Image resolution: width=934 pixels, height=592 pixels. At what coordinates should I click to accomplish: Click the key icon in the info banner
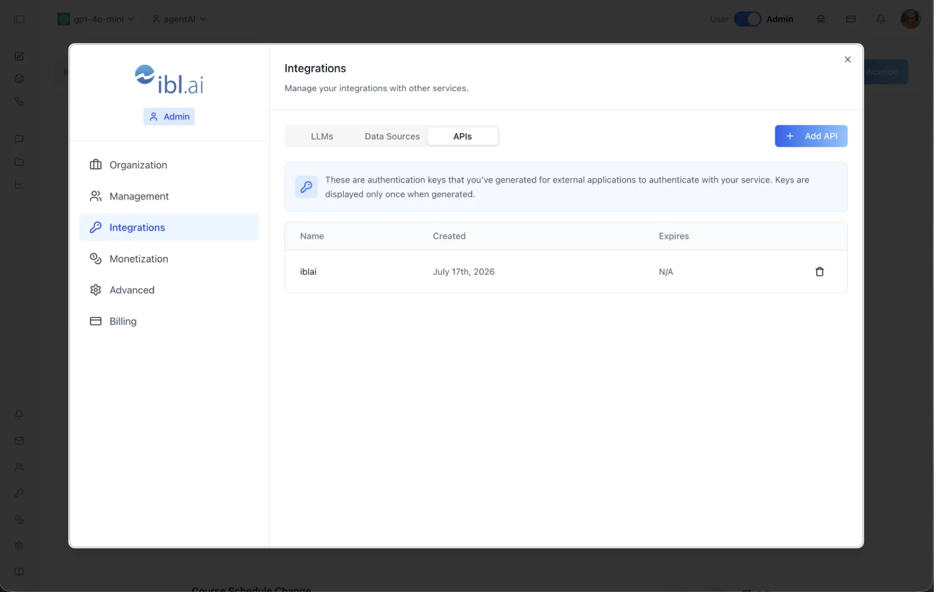tap(306, 187)
